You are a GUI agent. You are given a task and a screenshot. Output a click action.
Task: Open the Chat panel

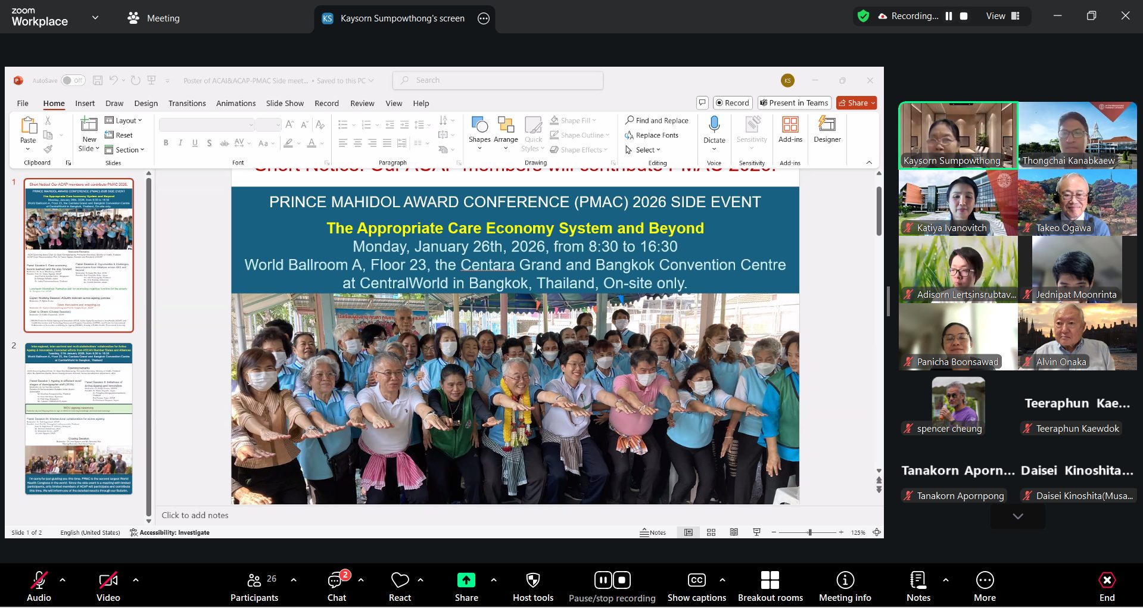coord(337,587)
